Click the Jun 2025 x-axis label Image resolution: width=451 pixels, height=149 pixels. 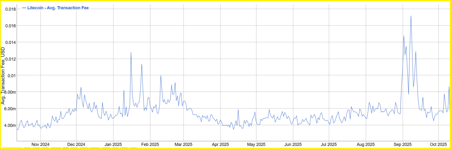pos(293,144)
